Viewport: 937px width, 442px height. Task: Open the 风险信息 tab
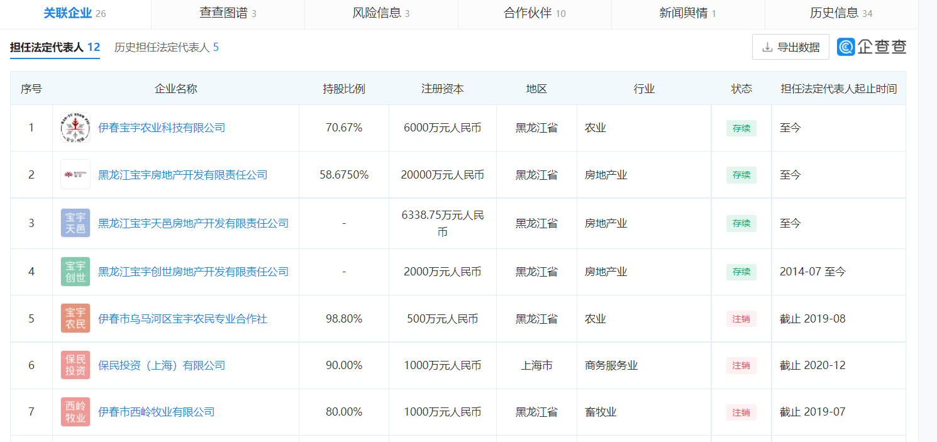click(x=381, y=13)
